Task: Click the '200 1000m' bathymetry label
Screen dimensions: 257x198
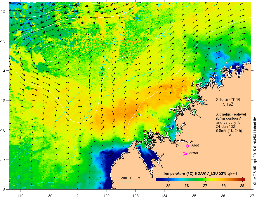Action: (131, 178)
